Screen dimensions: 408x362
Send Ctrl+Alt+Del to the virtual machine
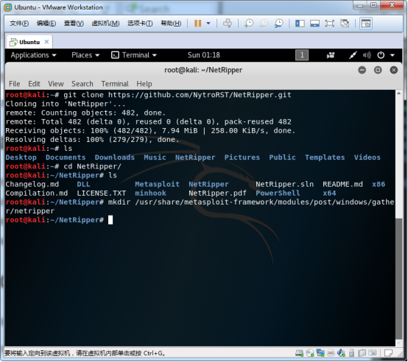click(228, 24)
